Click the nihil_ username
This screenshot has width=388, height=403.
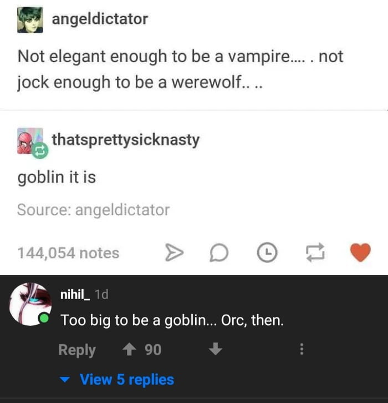point(75,294)
